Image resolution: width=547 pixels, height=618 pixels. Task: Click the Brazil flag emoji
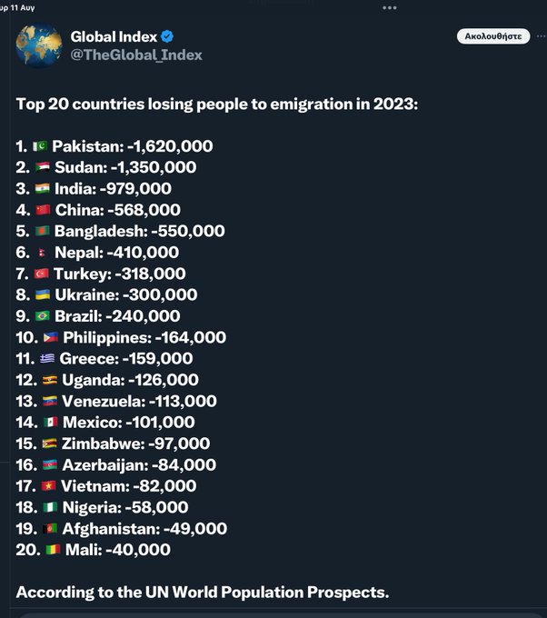pyautogui.click(x=42, y=316)
